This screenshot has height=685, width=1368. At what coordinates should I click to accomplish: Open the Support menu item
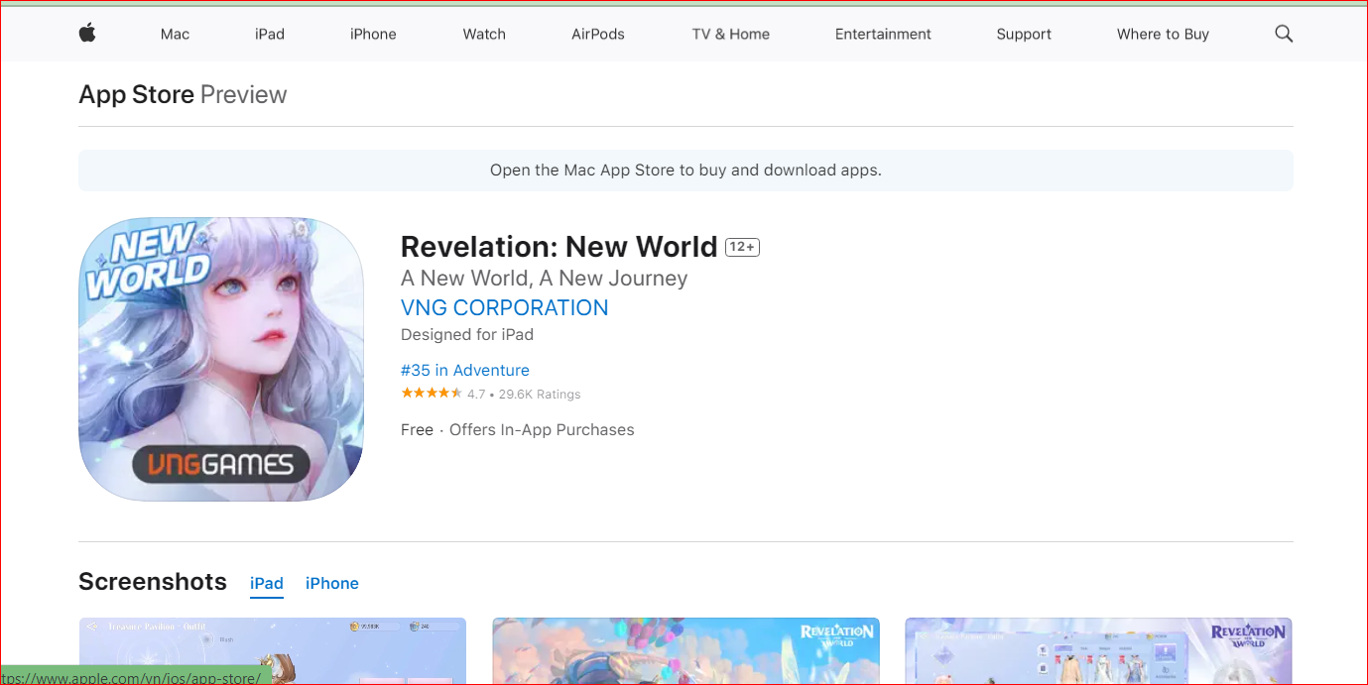click(1024, 34)
